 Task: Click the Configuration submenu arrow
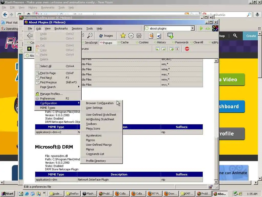pyautogui.click(x=79, y=103)
